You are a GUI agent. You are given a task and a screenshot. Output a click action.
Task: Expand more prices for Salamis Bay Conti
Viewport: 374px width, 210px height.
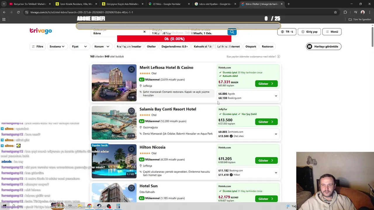click(276, 134)
